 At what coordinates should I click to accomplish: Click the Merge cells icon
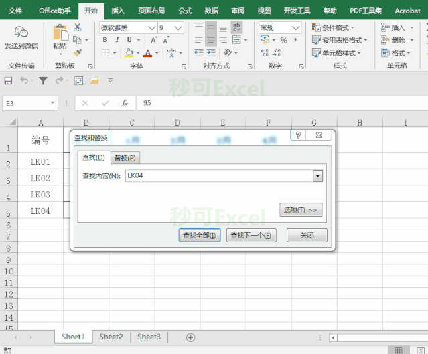coord(236,40)
